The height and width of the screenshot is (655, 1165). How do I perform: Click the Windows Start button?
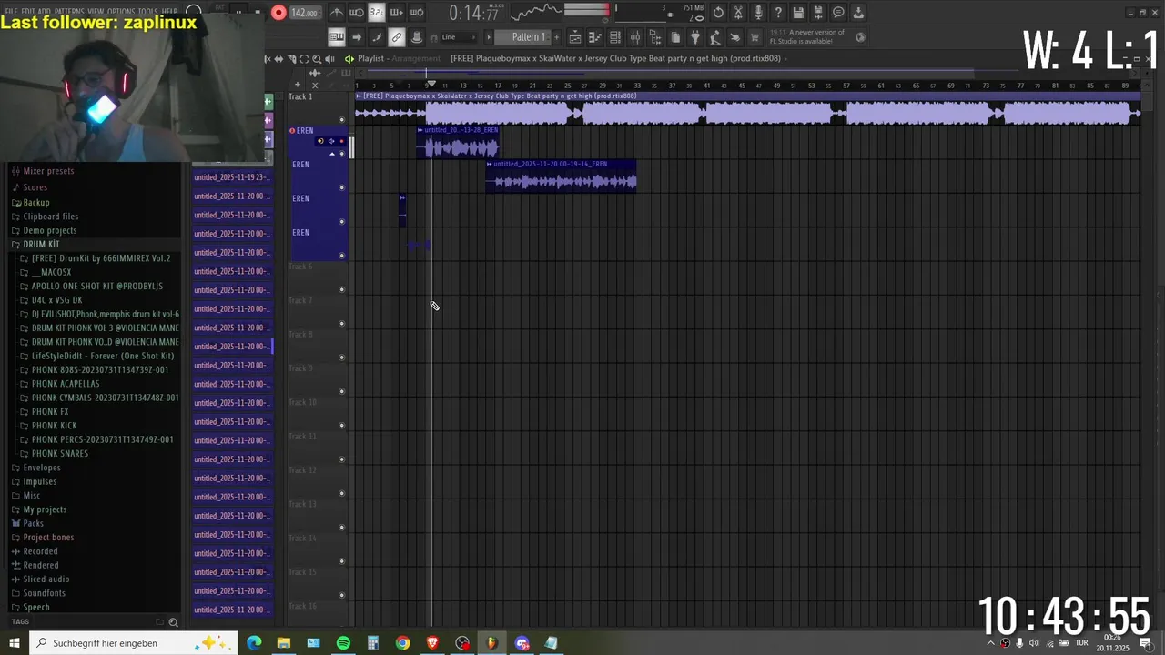click(14, 643)
